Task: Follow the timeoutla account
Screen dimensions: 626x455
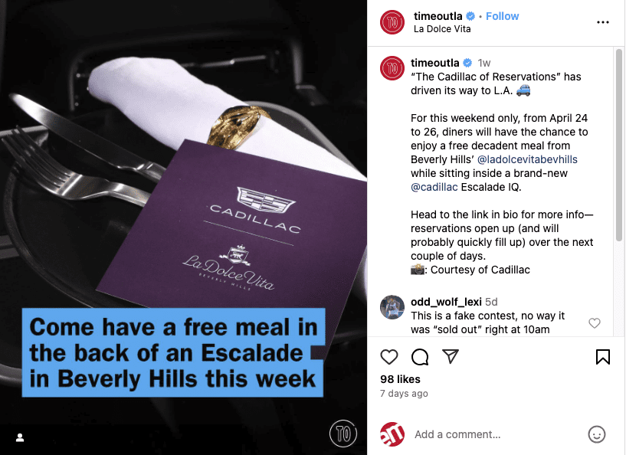Action: point(502,16)
